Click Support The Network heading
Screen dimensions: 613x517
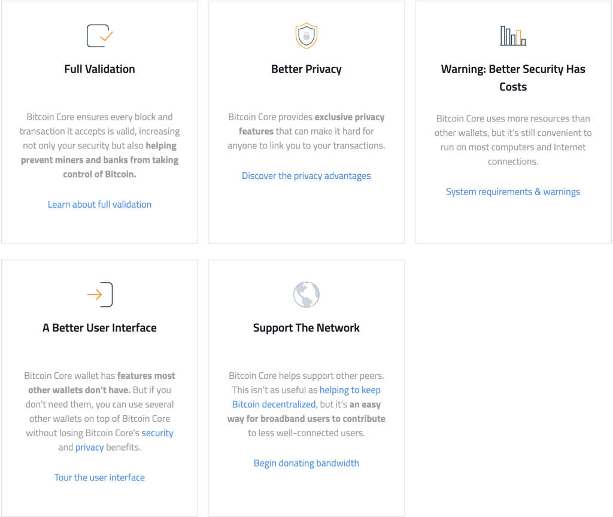[306, 328]
